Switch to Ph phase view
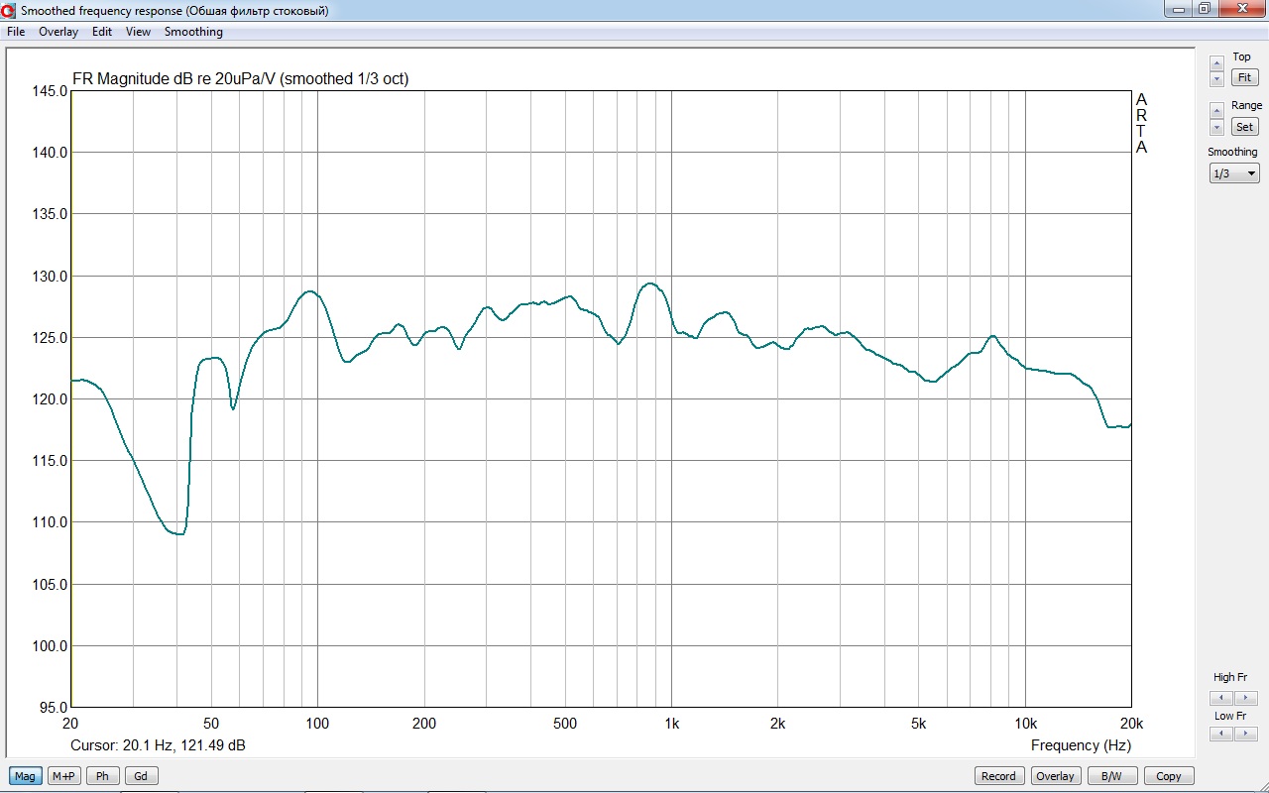Viewport: 1269px width, 793px height. click(x=102, y=776)
